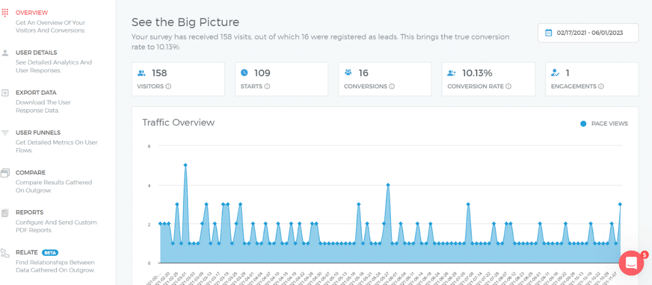The width and height of the screenshot is (652, 285).
Task: Click the User Funnels filter icon
Action: (5, 133)
